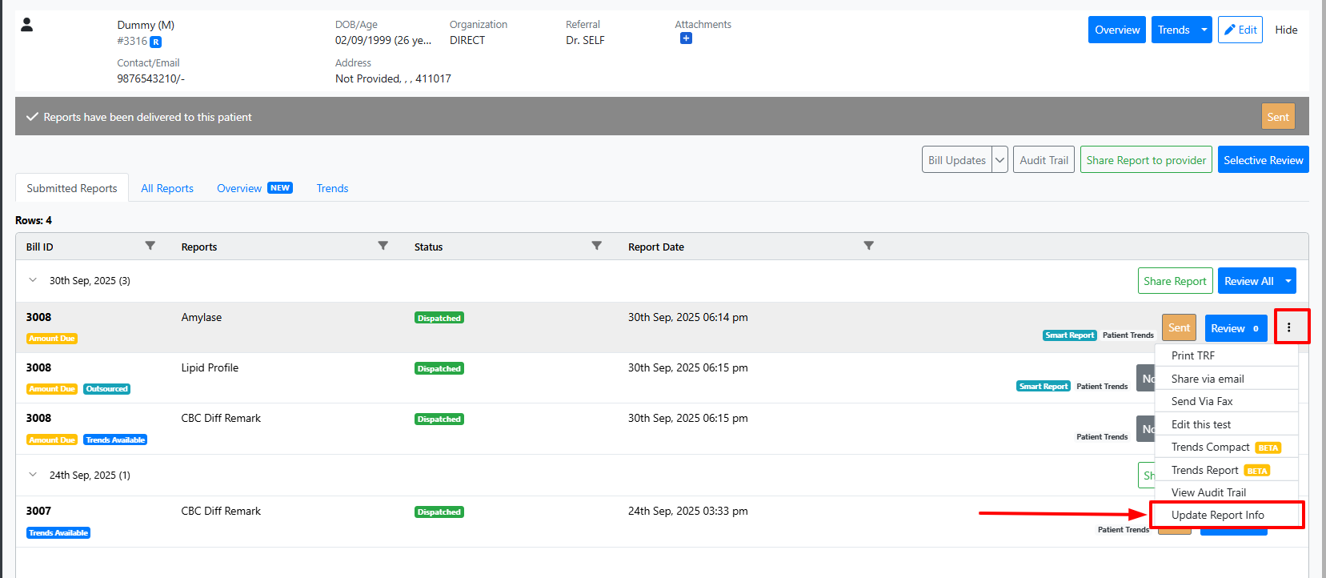
Task: Open the Reports column filter
Action: tap(383, 246)
